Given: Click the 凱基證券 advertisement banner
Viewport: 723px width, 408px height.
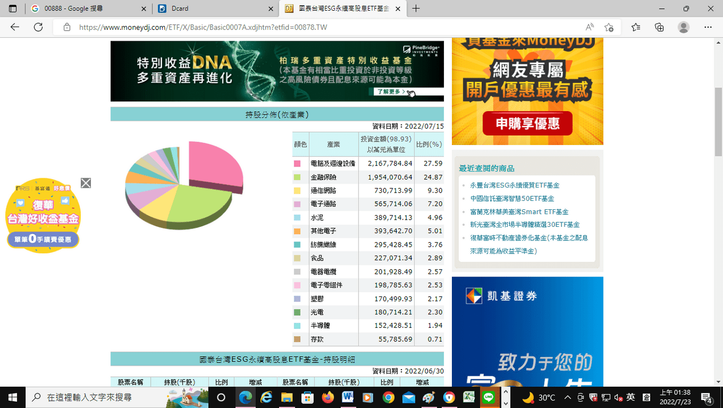Looking at the screenshot, I should pos(528,332).
